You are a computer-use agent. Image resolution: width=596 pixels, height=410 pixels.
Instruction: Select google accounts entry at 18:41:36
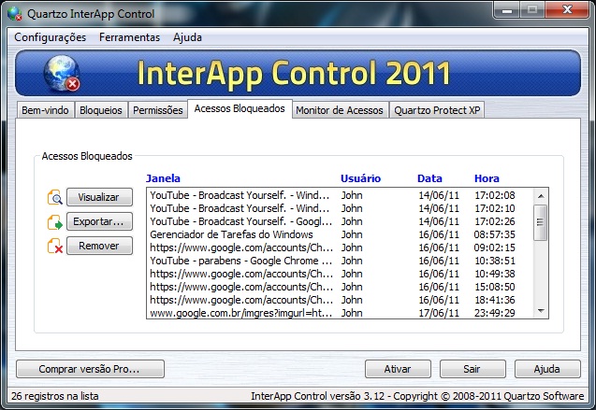click(340, 300)
